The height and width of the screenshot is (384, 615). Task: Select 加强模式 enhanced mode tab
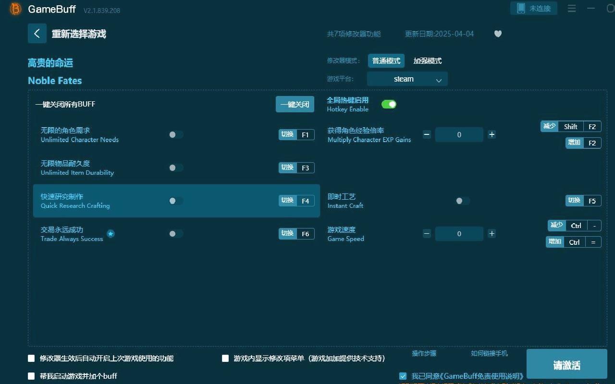coord(428,61)
